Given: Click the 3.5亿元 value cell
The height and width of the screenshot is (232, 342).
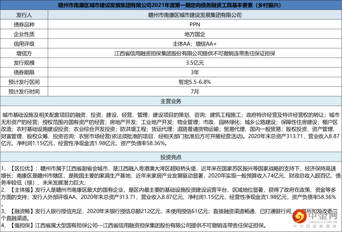Looking at the screenshot, I should point(195,63).
